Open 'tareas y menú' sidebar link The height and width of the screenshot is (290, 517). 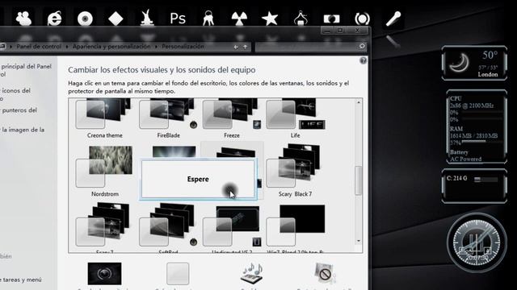pyautogui.click(x=21, y=280)
